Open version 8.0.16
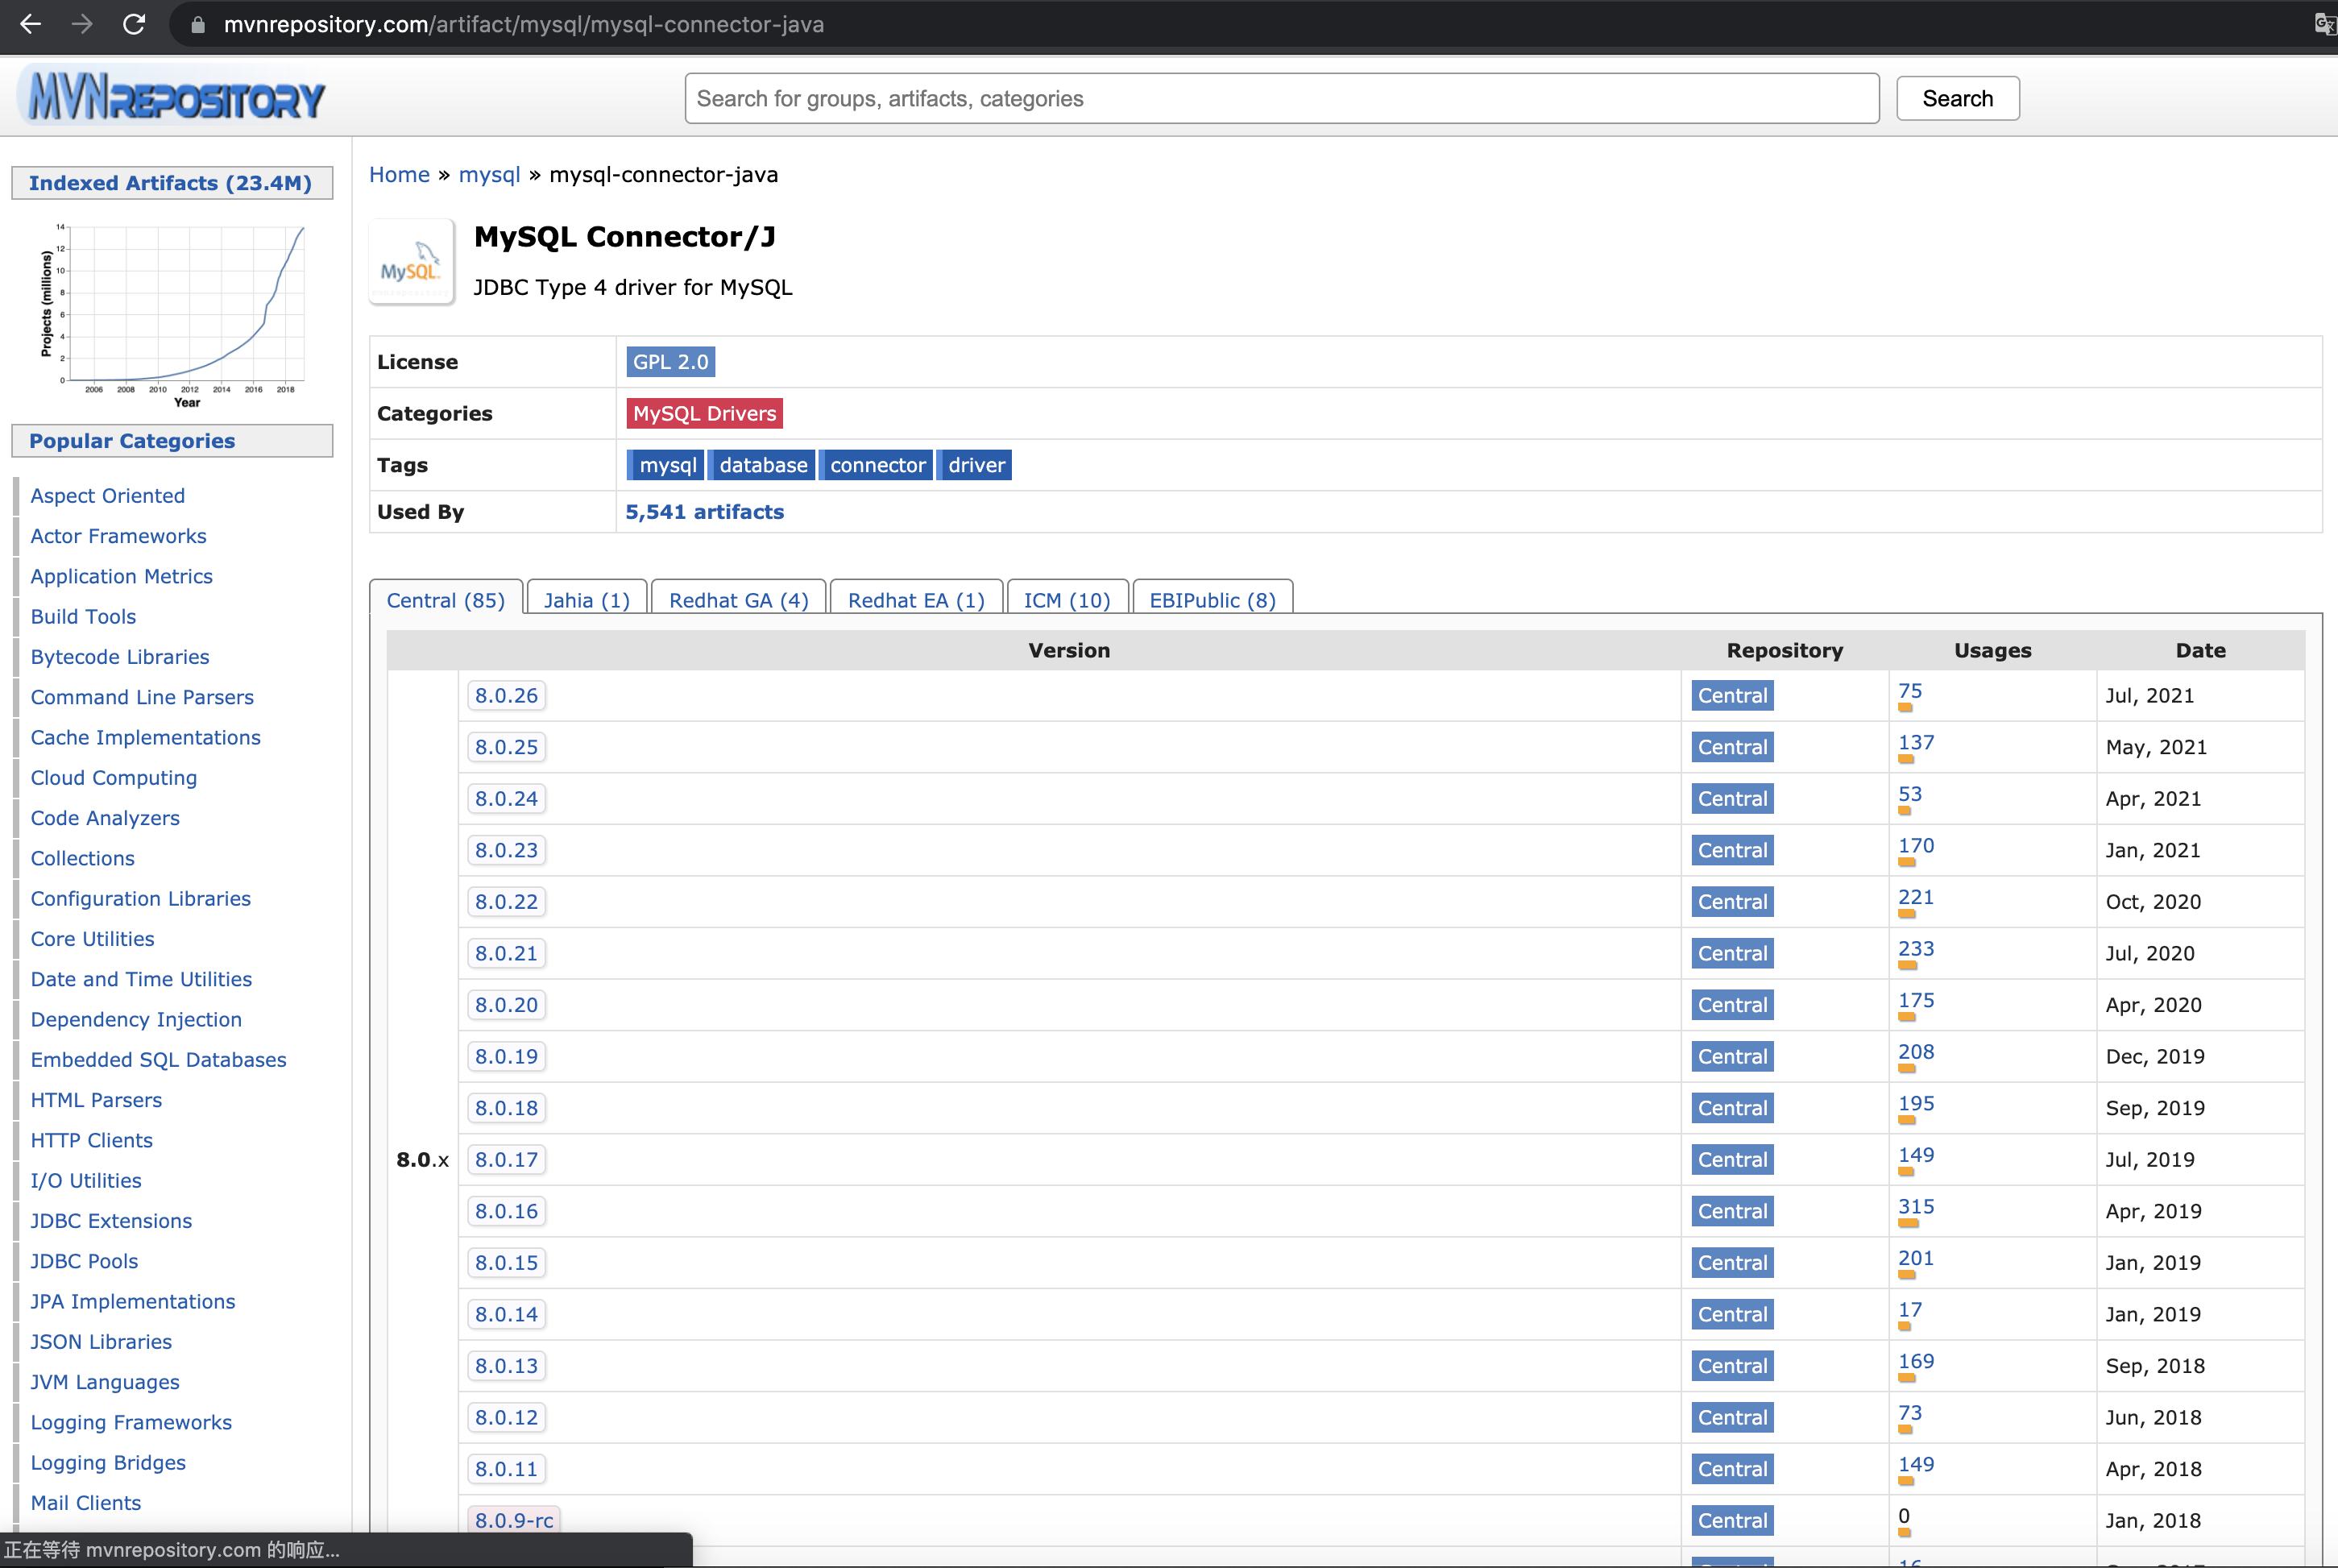Screen dimensions: 2338x1568 point(507,1211)
